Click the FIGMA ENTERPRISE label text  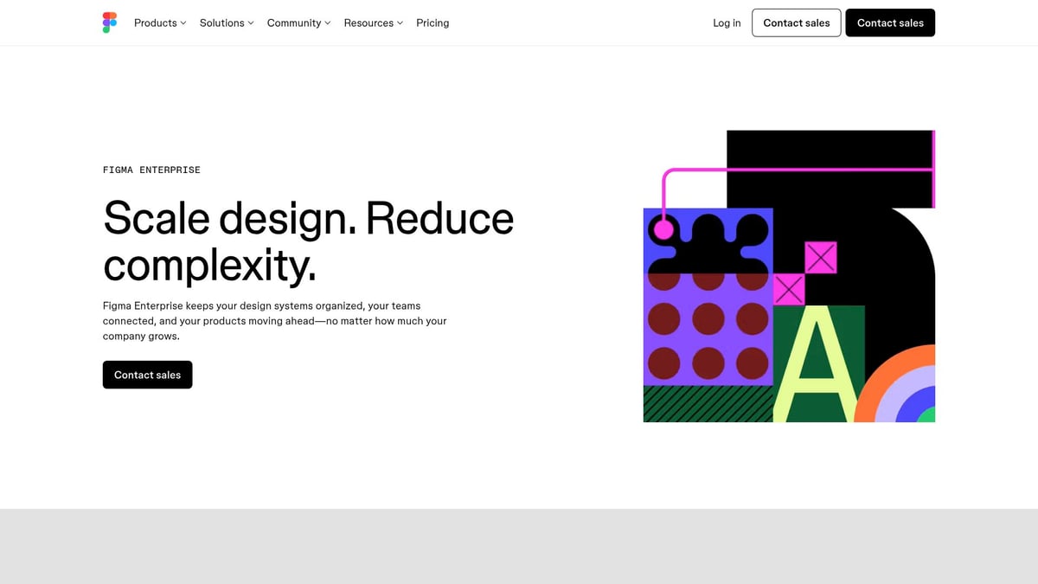coord(151,170)
